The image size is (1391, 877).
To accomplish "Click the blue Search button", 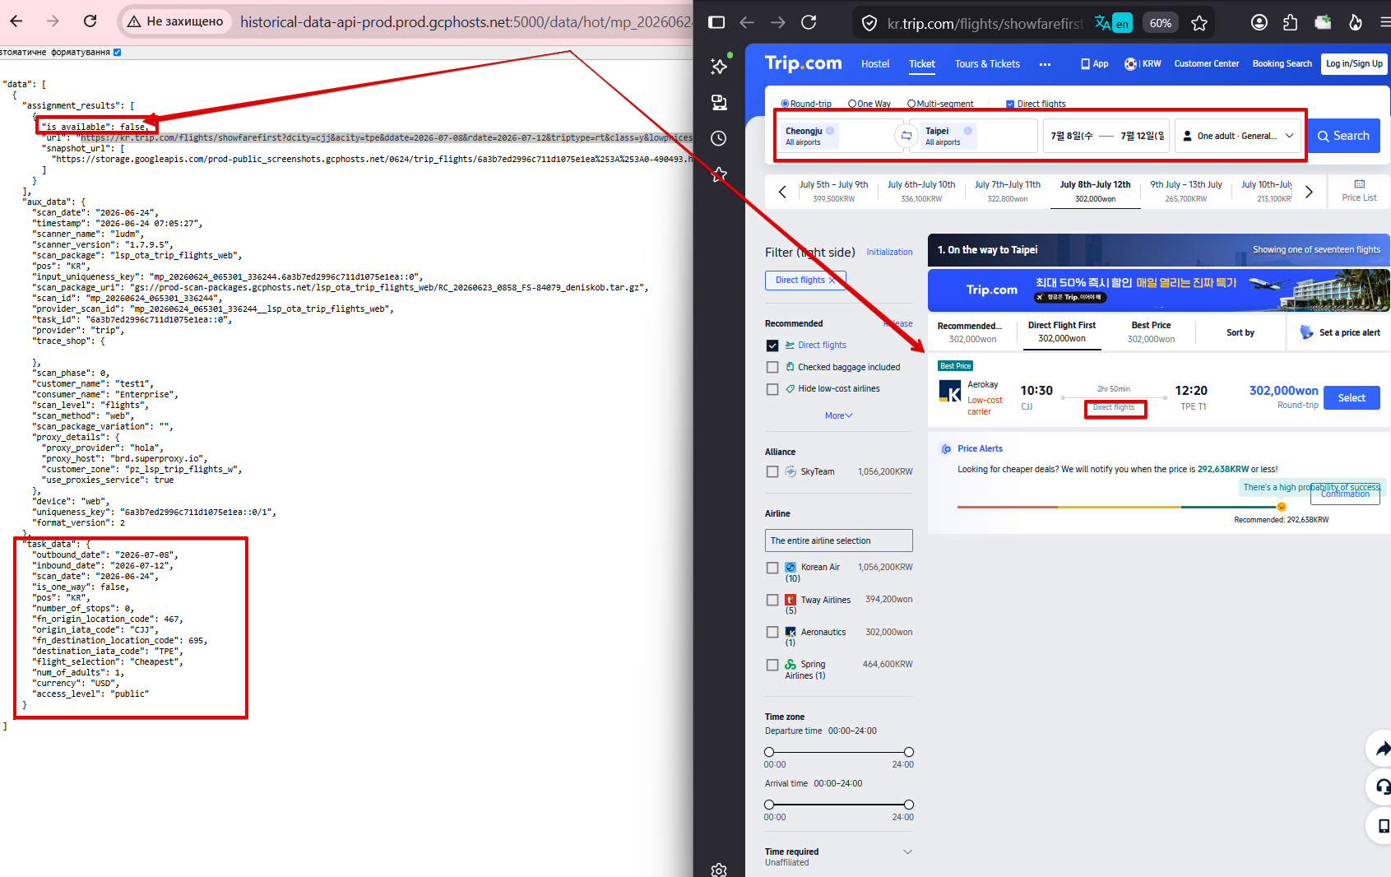I will coord(1343,136).
